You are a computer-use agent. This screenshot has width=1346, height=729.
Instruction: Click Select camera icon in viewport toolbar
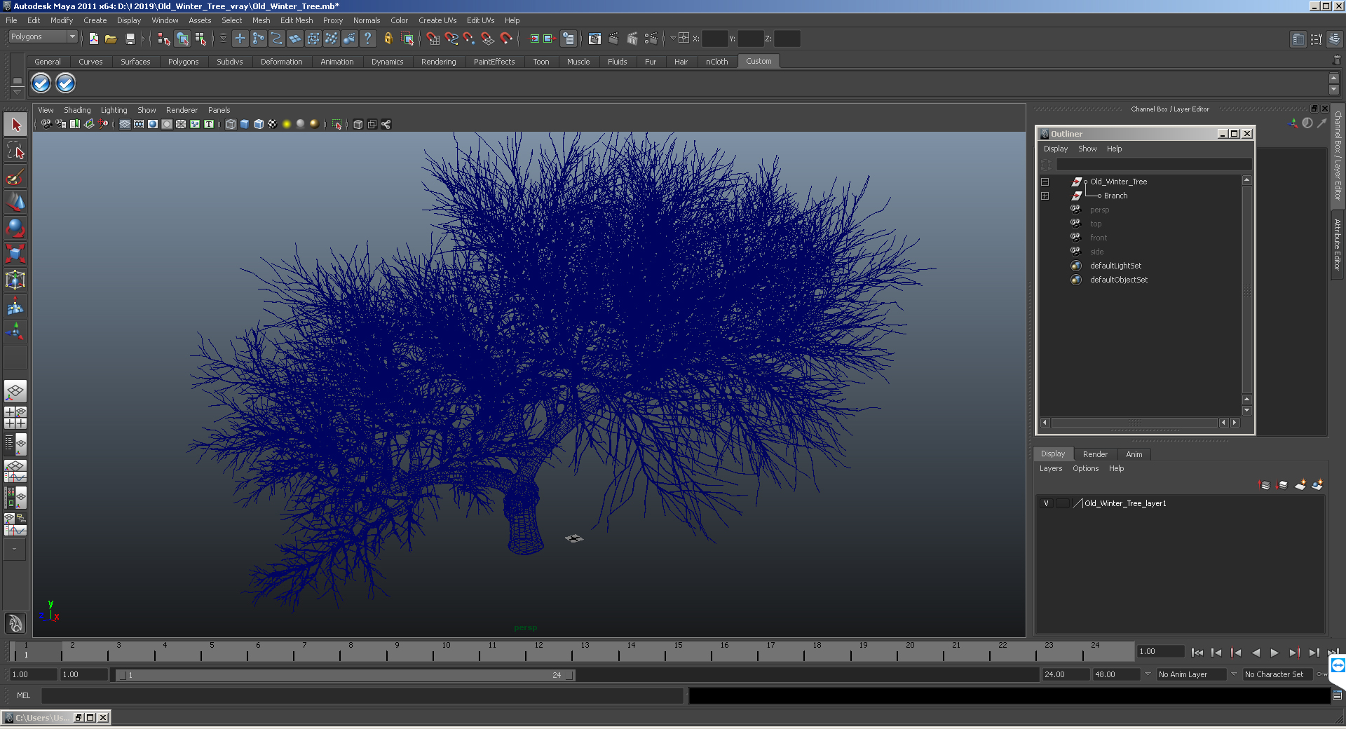point(46,124)
